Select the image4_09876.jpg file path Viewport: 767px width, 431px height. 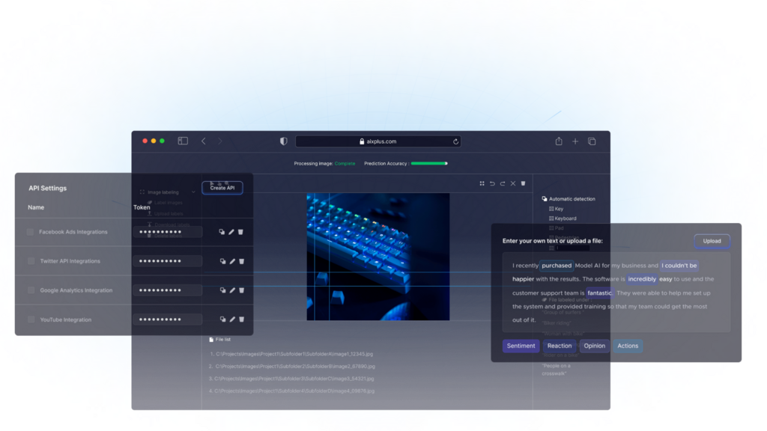click(x=294, y=391)
